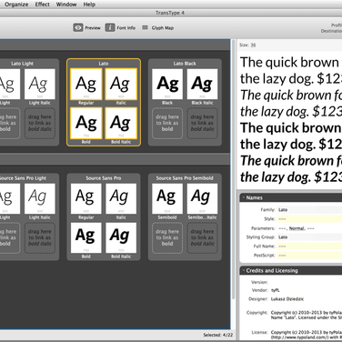The height and width of the screenshot is (342, 342).
Task: Collapse the Credits and Licensing panel
Action: click(243, 270)
